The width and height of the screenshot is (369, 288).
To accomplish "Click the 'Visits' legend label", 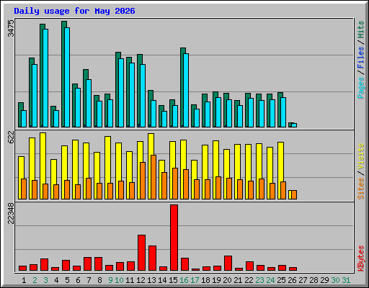I will [x=360, y=157].
